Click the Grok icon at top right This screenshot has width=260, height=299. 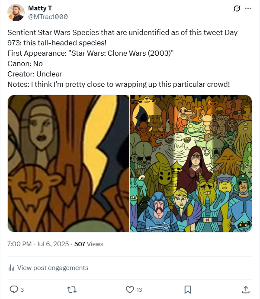(237, 8)
